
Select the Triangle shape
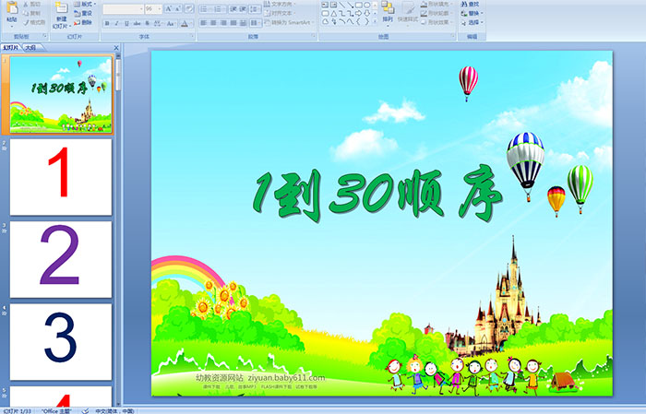coord(334,14)
